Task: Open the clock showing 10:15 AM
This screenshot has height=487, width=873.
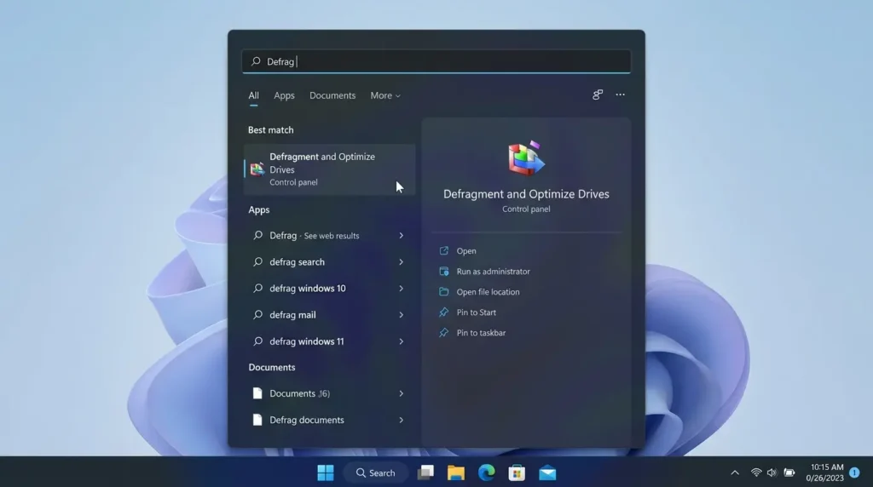Action: point(825,473)
